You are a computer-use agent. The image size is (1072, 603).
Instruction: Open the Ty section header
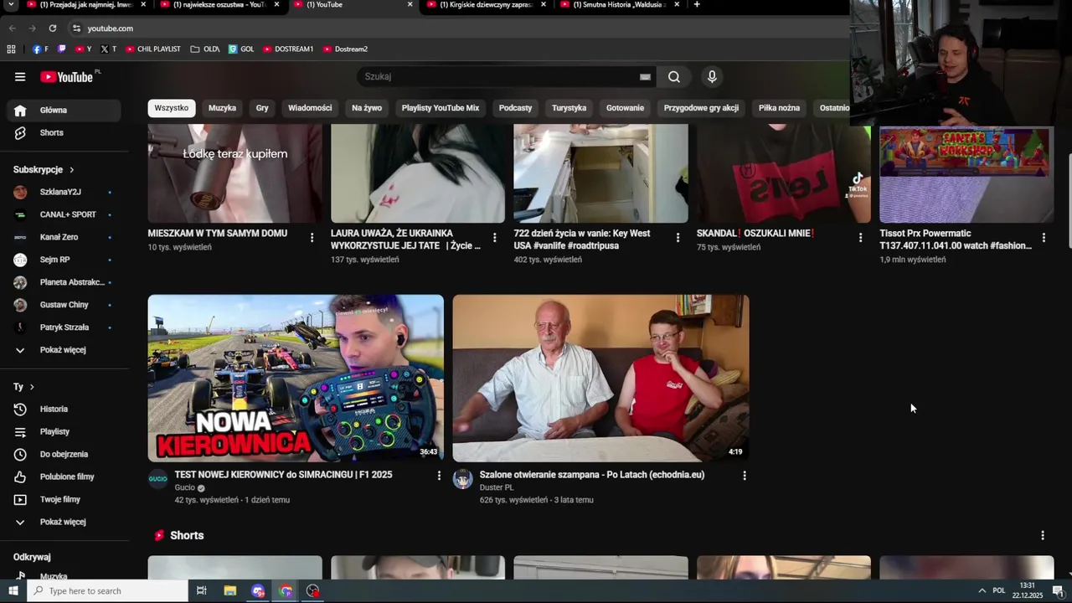click(23, 387)
